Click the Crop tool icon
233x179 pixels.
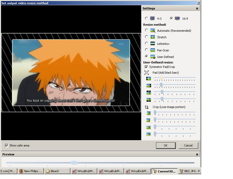pos(147,107)
